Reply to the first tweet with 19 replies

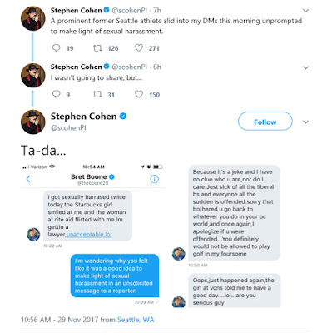pyautogui.click(x=57, y=48)
